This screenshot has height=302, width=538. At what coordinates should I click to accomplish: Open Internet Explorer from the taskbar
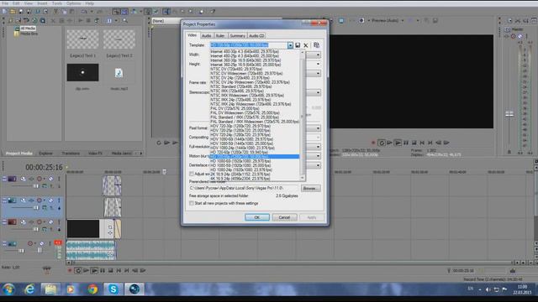pos(30,289)
